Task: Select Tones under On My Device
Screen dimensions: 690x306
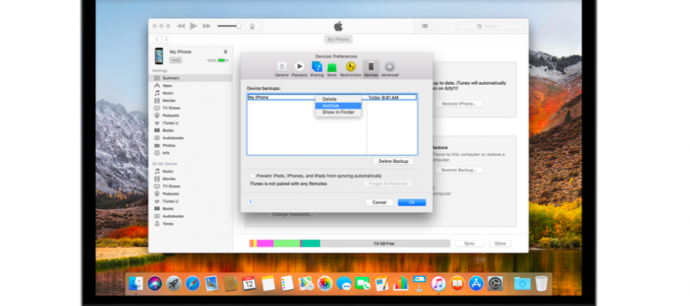Action: click(x=191, y=223)
